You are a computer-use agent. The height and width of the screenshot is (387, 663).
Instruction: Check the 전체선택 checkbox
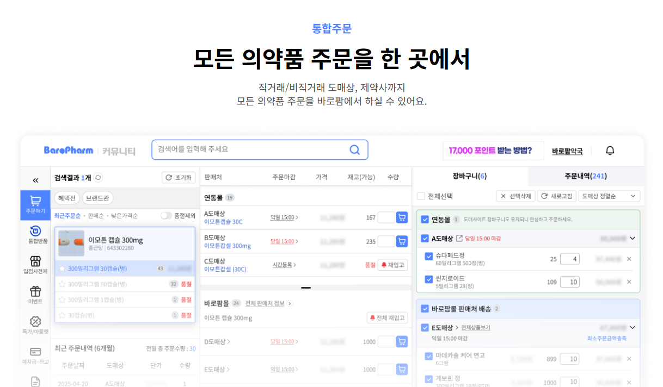(421, 196)
